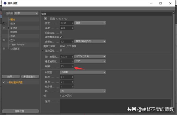Click the 高度 field showing 720

[x=66, y=28]
